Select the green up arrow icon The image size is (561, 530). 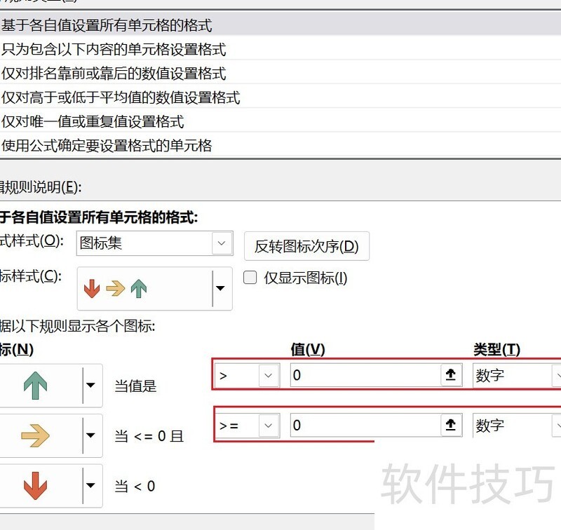35,386
